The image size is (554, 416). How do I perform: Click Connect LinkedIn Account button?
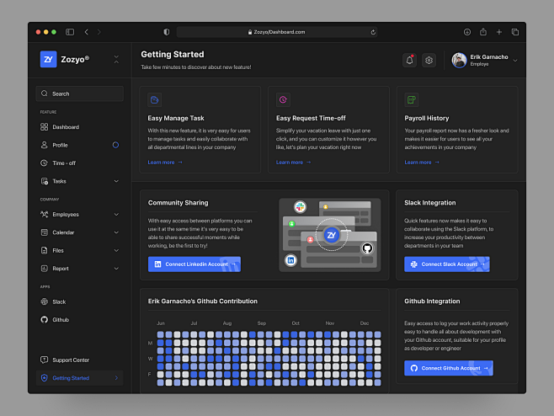[x=194, y=264]
